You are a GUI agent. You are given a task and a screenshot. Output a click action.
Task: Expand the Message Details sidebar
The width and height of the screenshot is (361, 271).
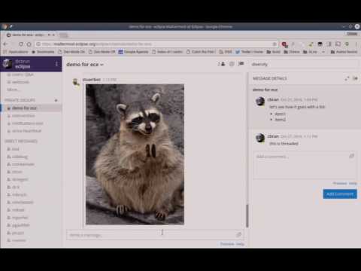(x=347, y=78)
